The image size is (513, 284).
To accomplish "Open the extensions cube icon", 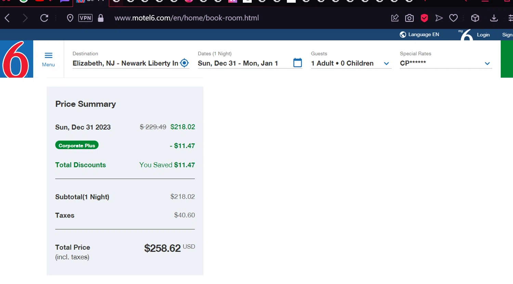I will click(x=475, y=18).
